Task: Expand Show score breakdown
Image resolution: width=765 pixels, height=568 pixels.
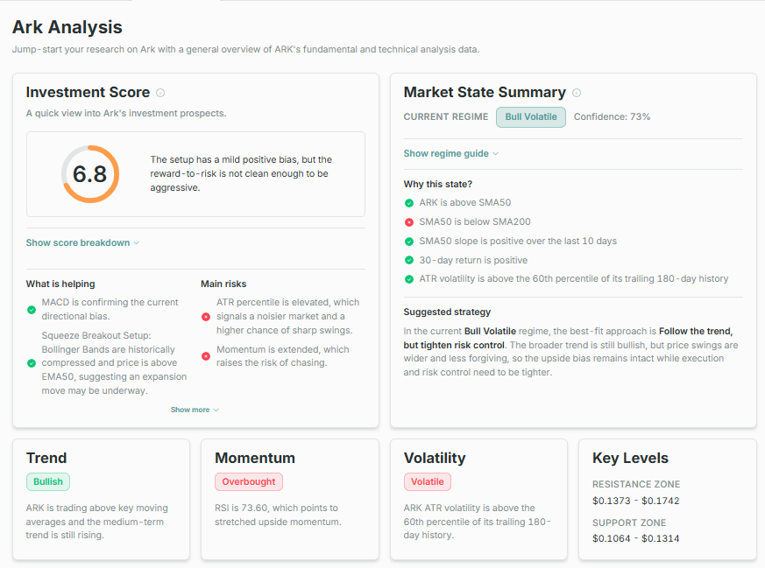Action: (x=82, y=242)
